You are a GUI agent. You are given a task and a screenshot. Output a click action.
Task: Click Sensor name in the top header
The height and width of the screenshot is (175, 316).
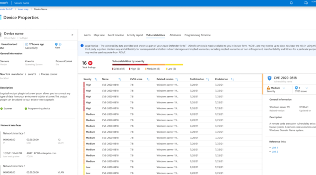pyautogui.click(x=22, y=3)
